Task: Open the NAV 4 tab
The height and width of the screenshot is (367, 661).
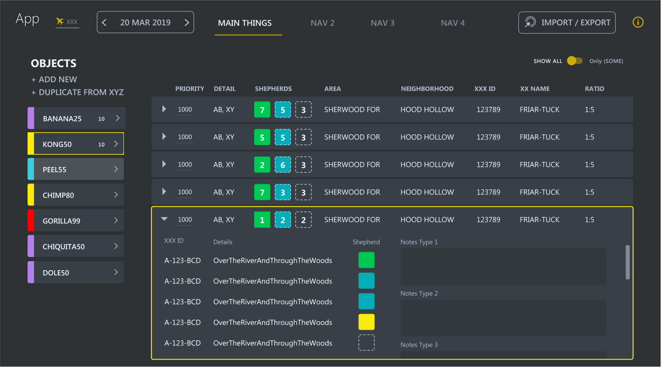Action: tap(453, 23)
